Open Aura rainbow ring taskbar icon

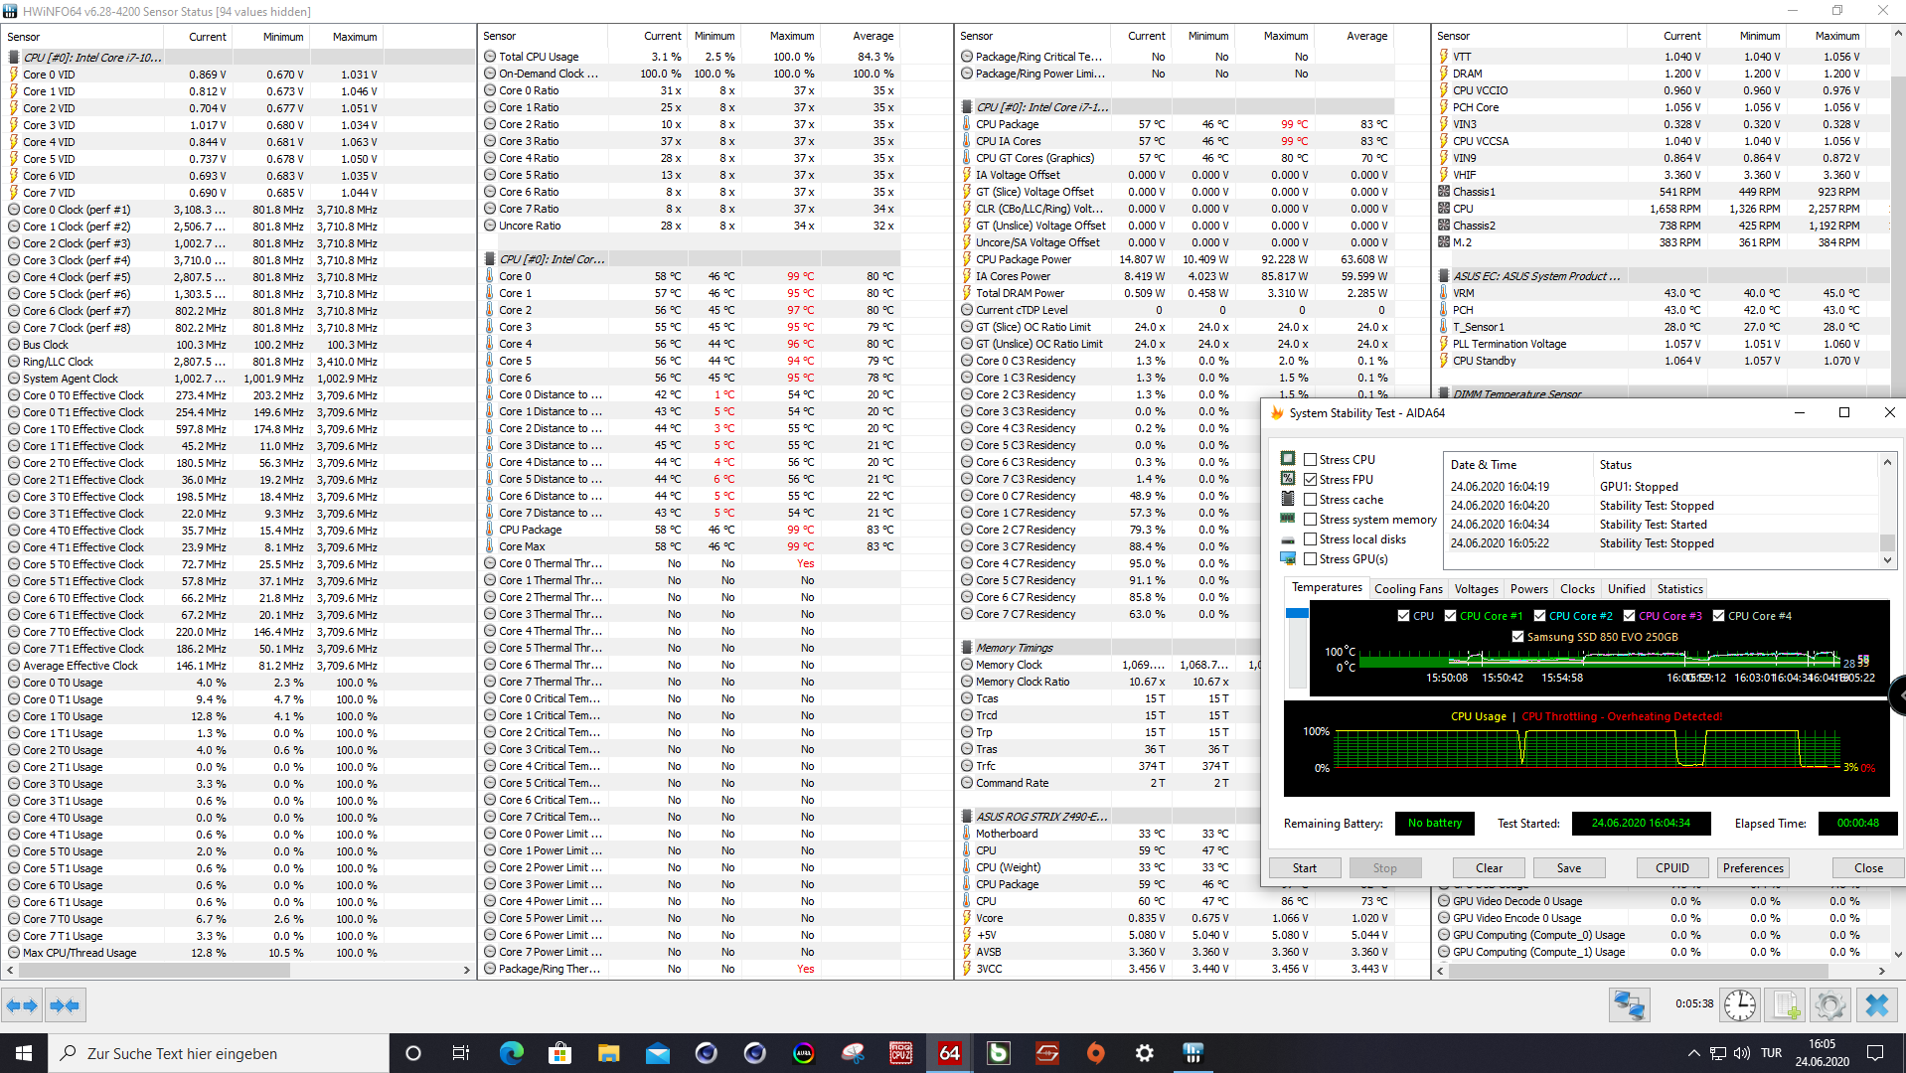pos(804,1053)
